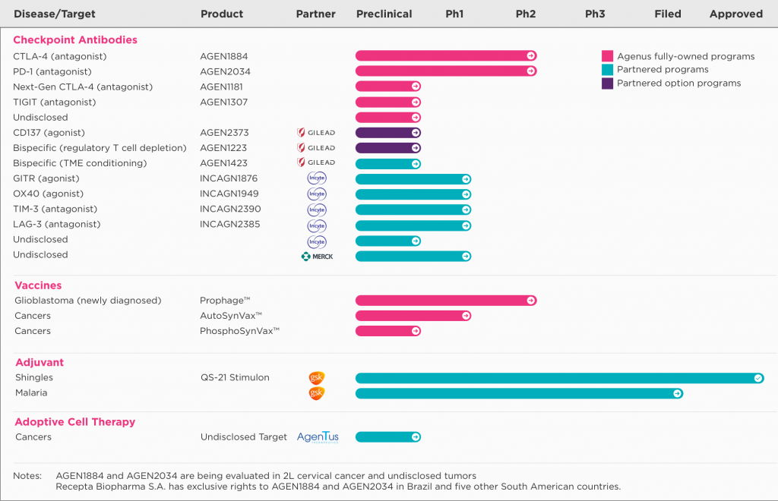Click the GSK logo in the Shingles row

(317, 378)
